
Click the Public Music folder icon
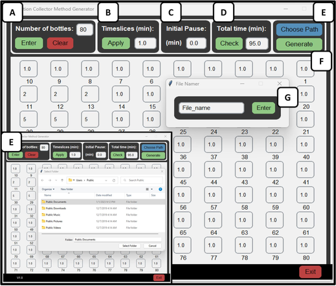pyautogui.click(x=43, y=214)
